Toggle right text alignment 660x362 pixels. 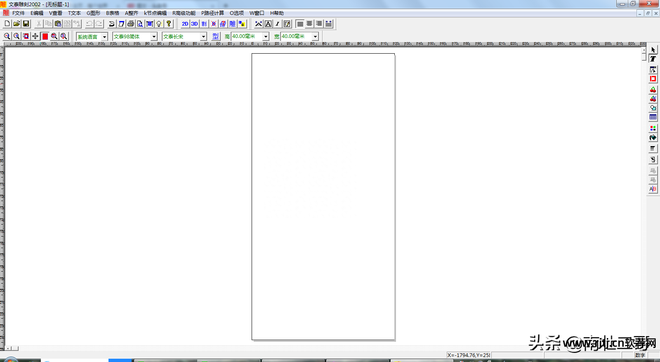[319, 24]
